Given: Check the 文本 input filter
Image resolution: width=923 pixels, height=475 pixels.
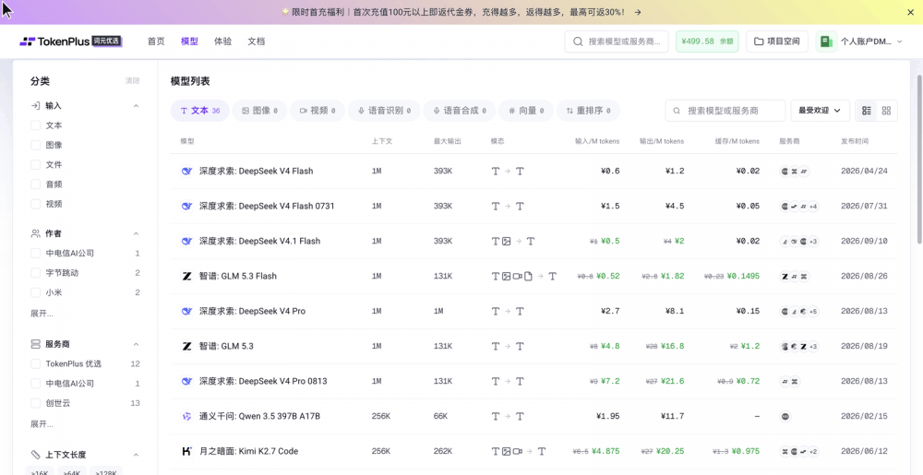Looking at the screenshot, I should (35, 125).
